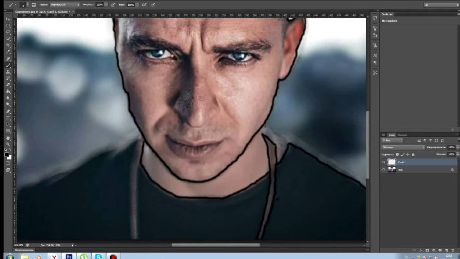Select the Rectangular Marquee tool
Viewport: 460px width, 259px height.
[8, 25]
